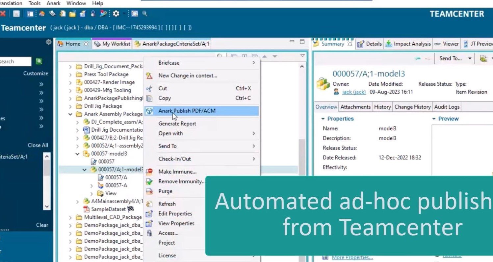Viewport: 493px width, 262px height.
Task: Open the Window menu
Action: pos(75,3)
